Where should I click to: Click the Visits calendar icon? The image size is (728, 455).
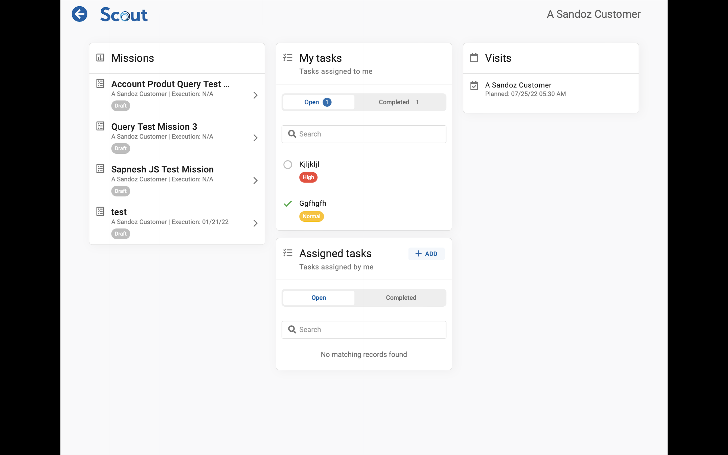(474, 57)
